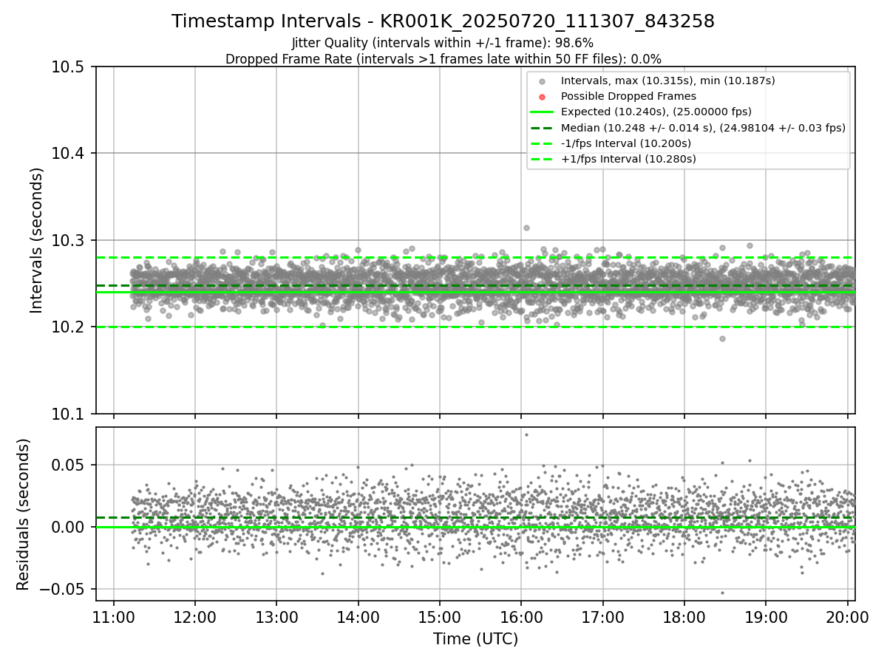Click the Residuals (seconds) y-axis label
887x665 pixels.
pyautogui.click(x=24, y=514)
